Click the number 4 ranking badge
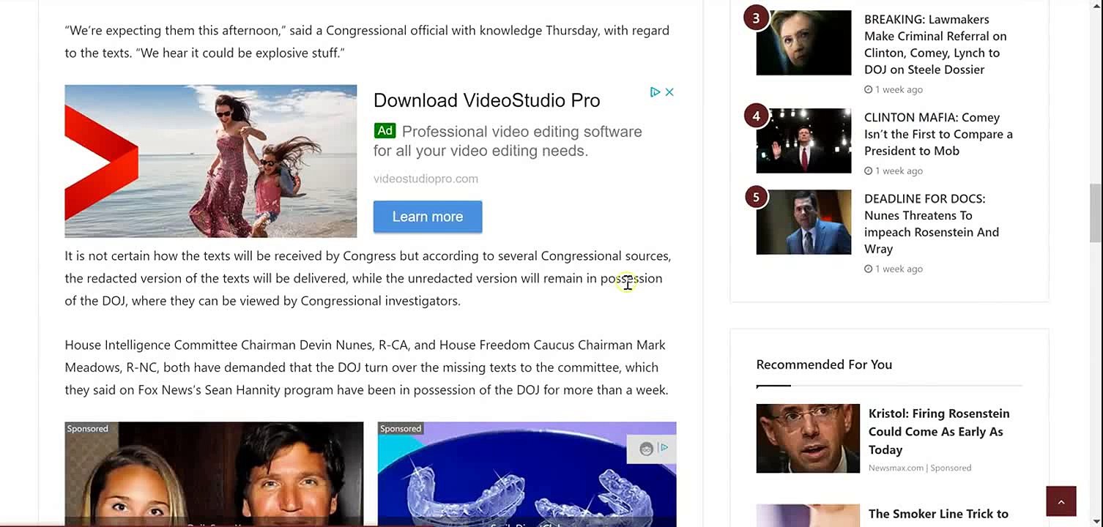The height and width of the screenshot is (527, 1103). click(x=756, y=116)
